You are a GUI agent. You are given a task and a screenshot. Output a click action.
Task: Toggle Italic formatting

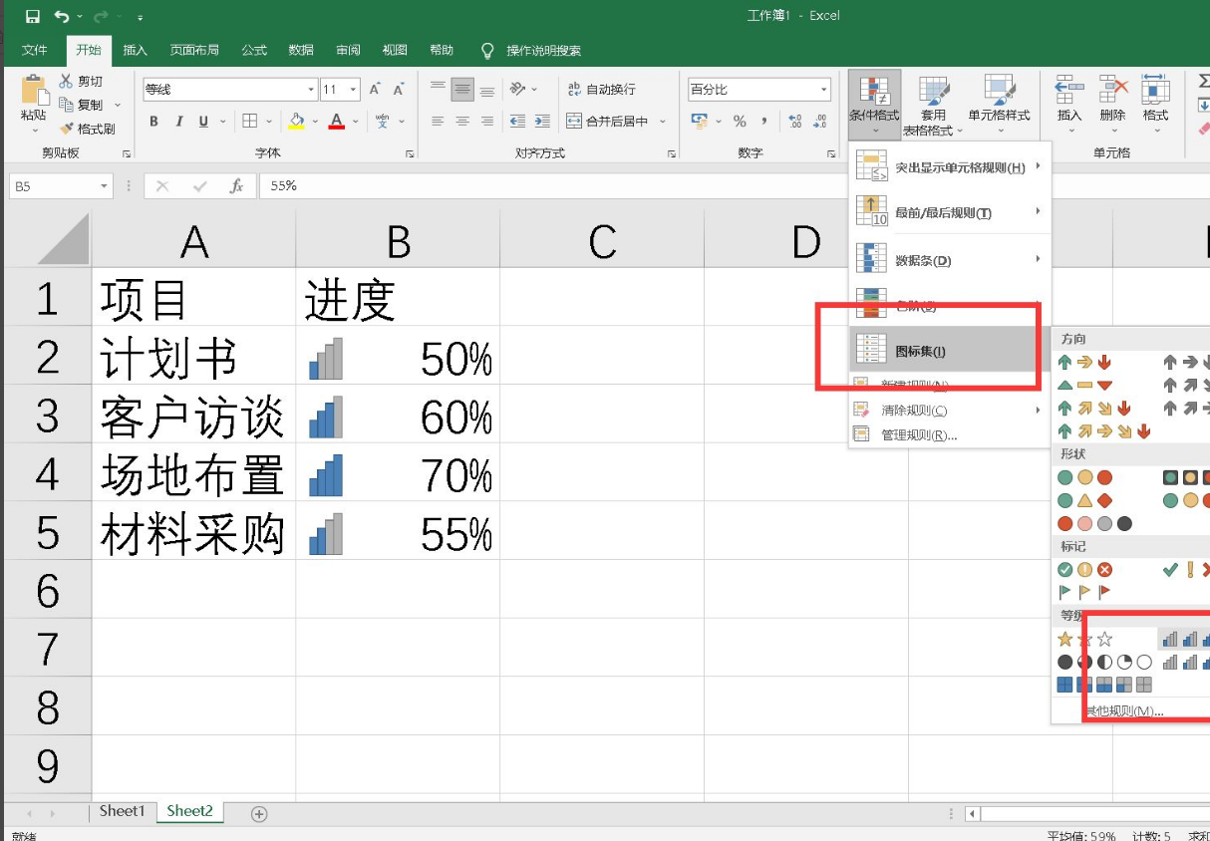click(x=179, y=122)
